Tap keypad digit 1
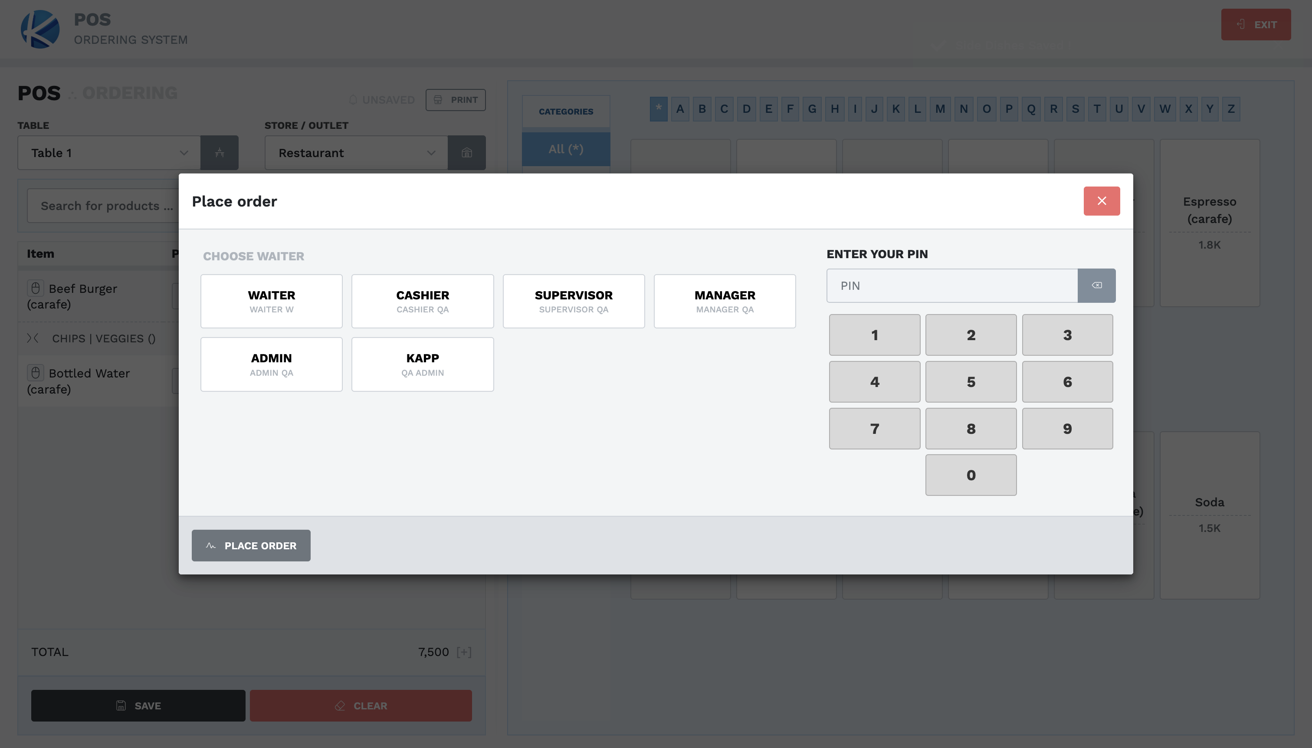The image size is (1312, 748). [x=874, y=335]
